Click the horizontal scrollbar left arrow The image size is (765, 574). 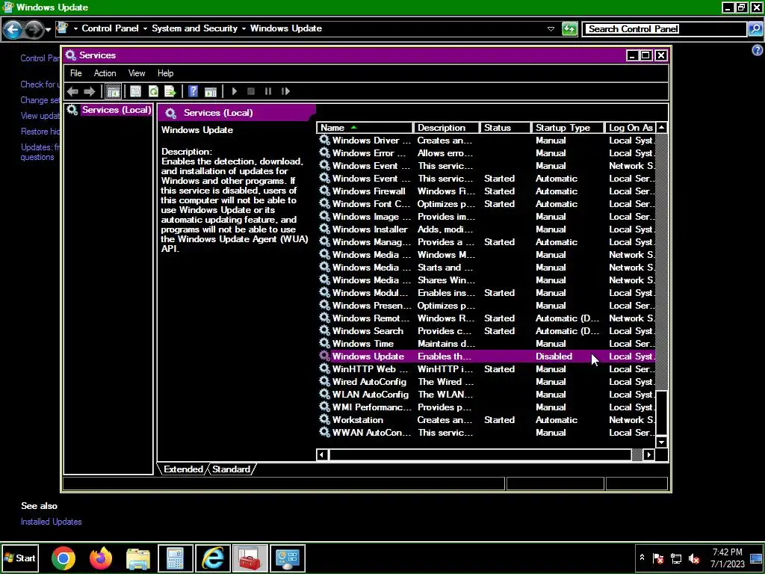[x=321, y=455]
